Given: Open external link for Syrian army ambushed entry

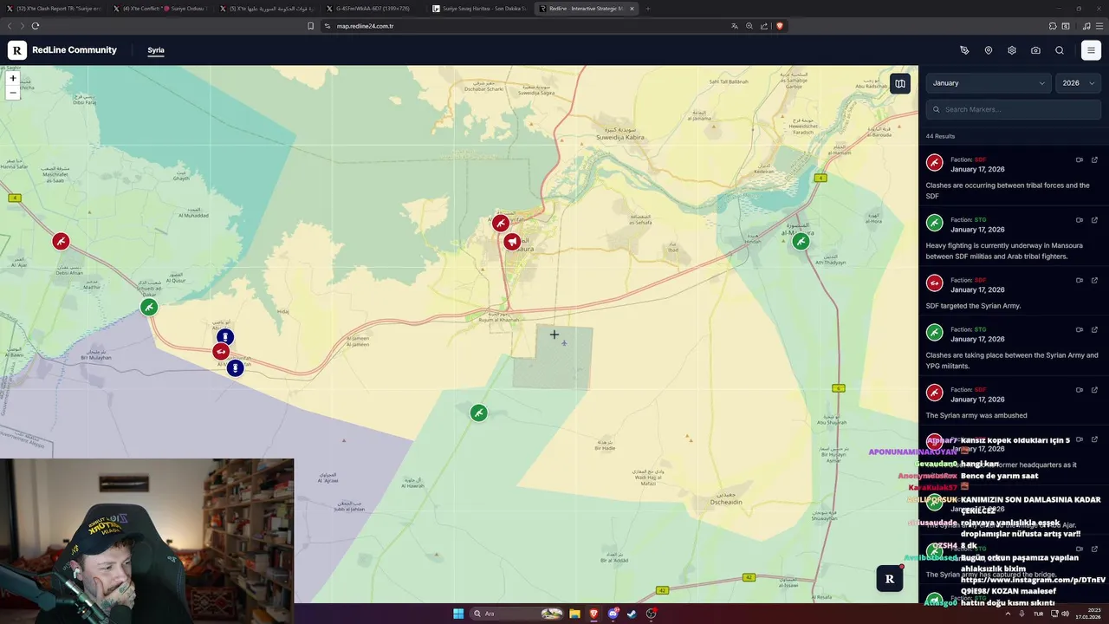Looking at the screenshot, I should [x=1094, y=389].
